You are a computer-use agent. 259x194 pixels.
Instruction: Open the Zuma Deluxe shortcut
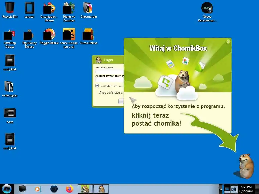coord(89,37)
